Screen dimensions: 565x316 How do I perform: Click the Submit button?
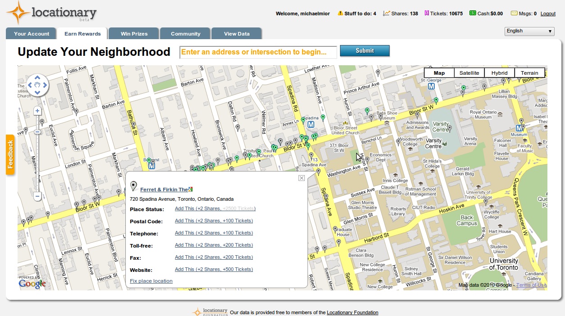(365, 51)
